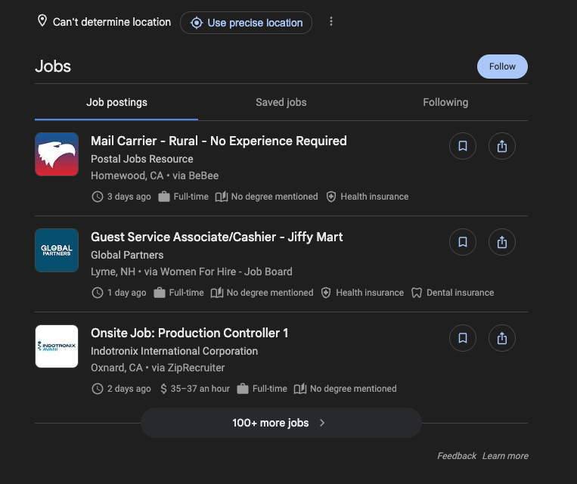The height and width of the screenshot is (484, 577).
Task: Click the 3 days ago clock icon
Action: click(x=97, y=197)
